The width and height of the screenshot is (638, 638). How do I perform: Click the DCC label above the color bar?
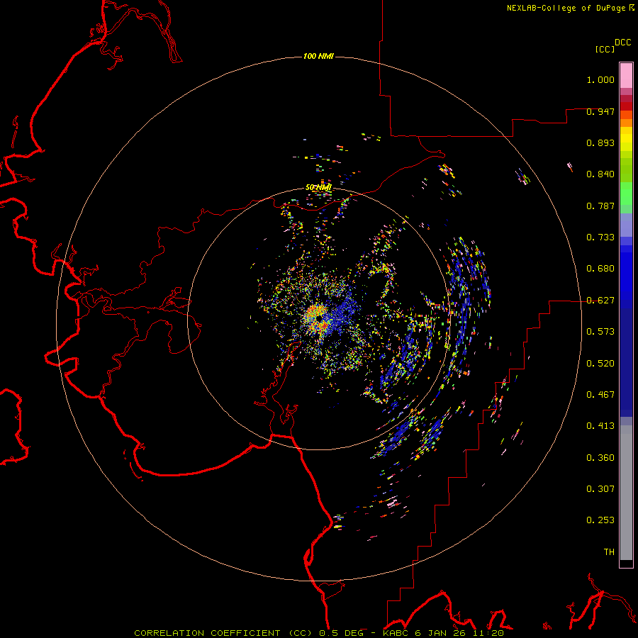pyautogui.click(x=622, y=43)
